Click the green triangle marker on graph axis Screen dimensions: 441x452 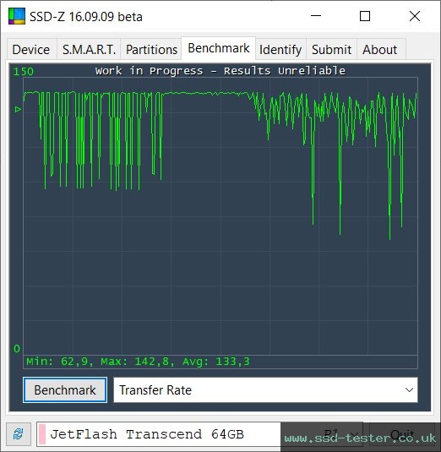[18, 109]
